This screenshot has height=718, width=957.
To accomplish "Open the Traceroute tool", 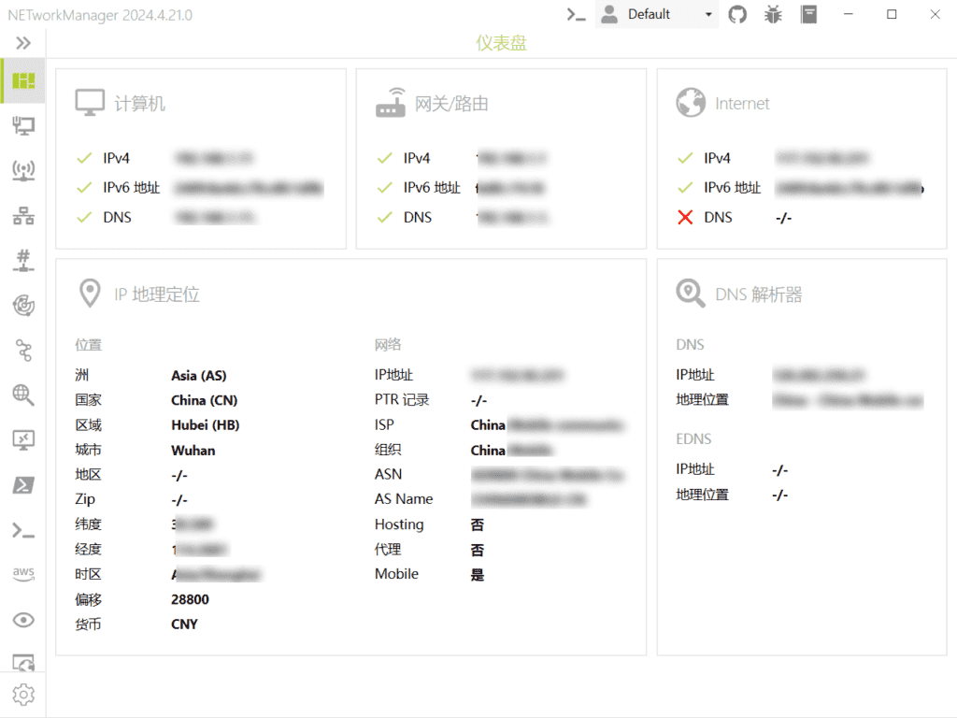I will click(x=23, y=350).
